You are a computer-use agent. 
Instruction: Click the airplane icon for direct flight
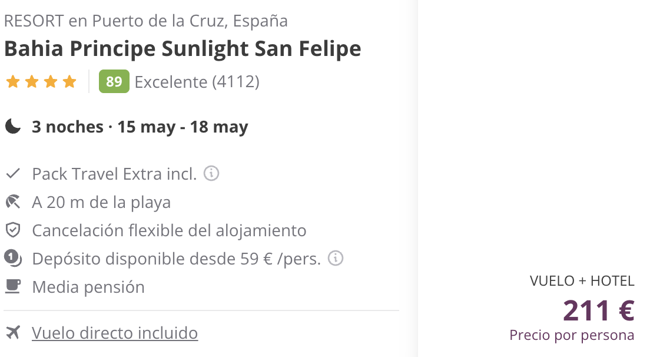pos(13,332)
